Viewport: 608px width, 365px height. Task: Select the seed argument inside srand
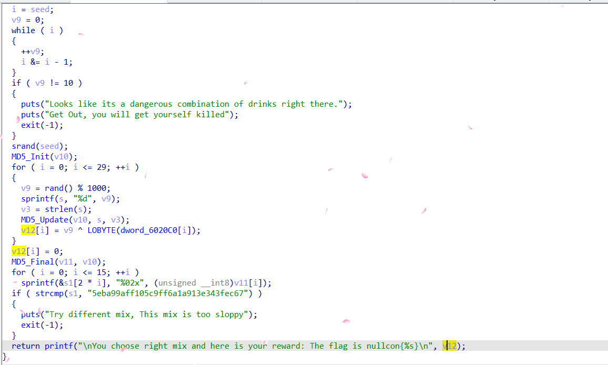(49, 146)
